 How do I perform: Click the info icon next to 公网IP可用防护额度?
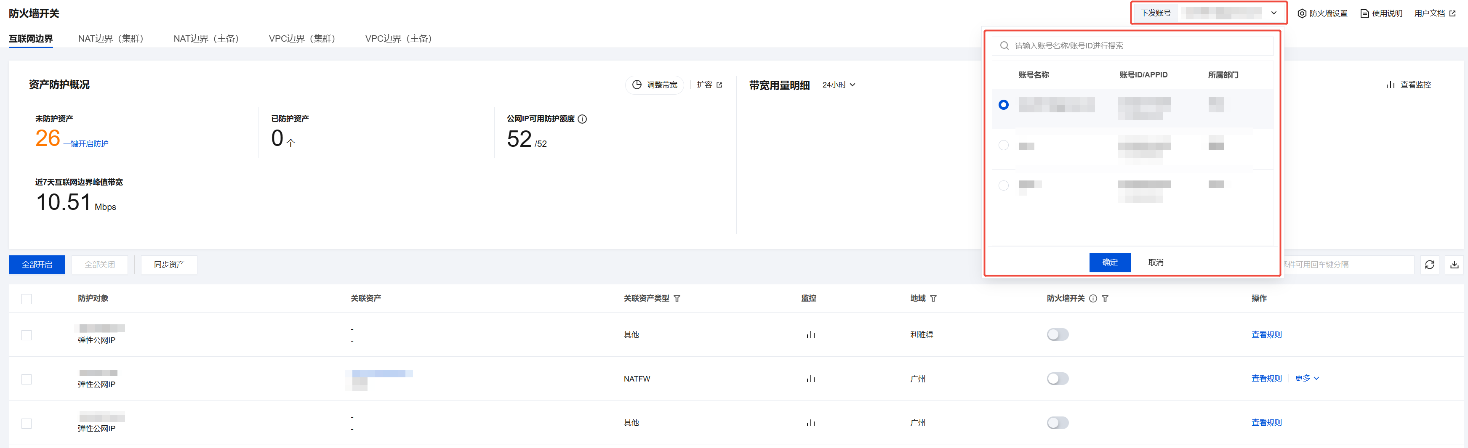point(582,119)
